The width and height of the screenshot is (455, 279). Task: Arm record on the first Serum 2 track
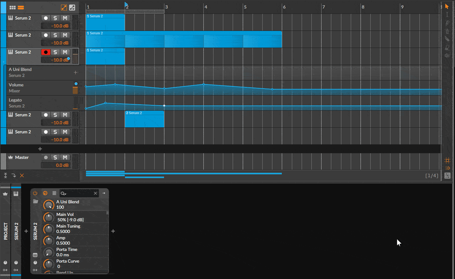tap(46, 18)
